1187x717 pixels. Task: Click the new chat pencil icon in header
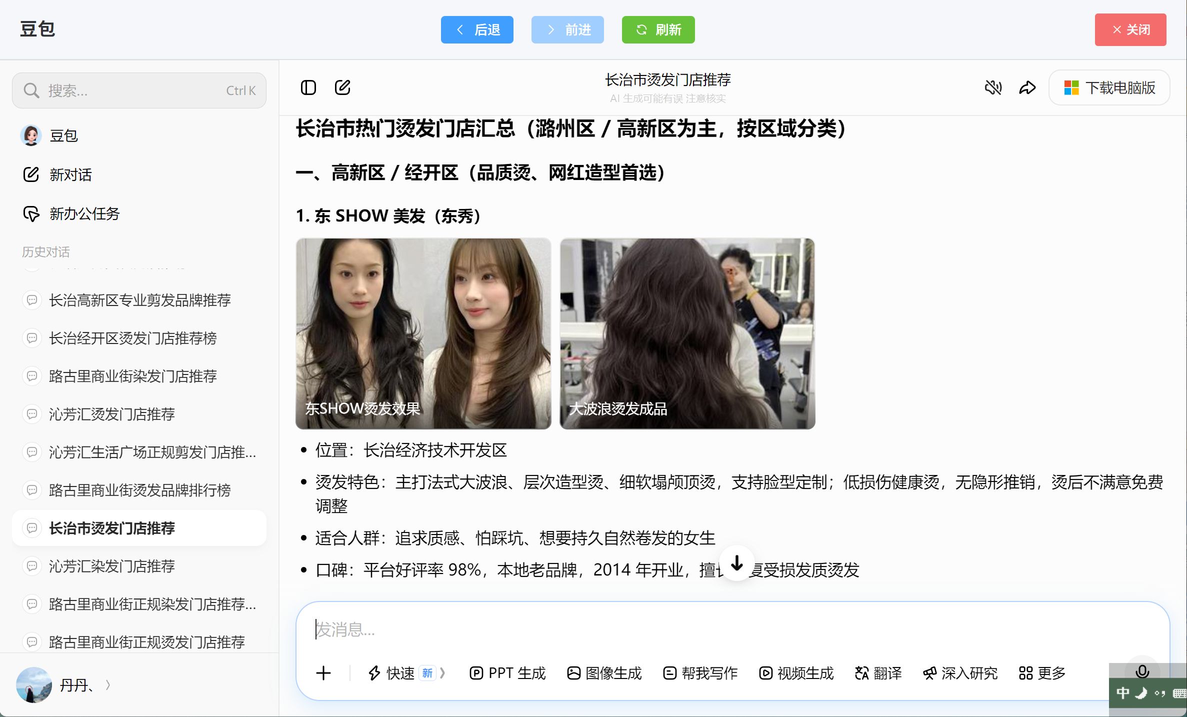coord(342,87)
